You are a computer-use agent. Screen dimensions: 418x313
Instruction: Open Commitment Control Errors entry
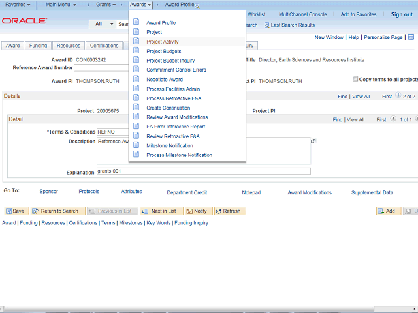(176, 70)
